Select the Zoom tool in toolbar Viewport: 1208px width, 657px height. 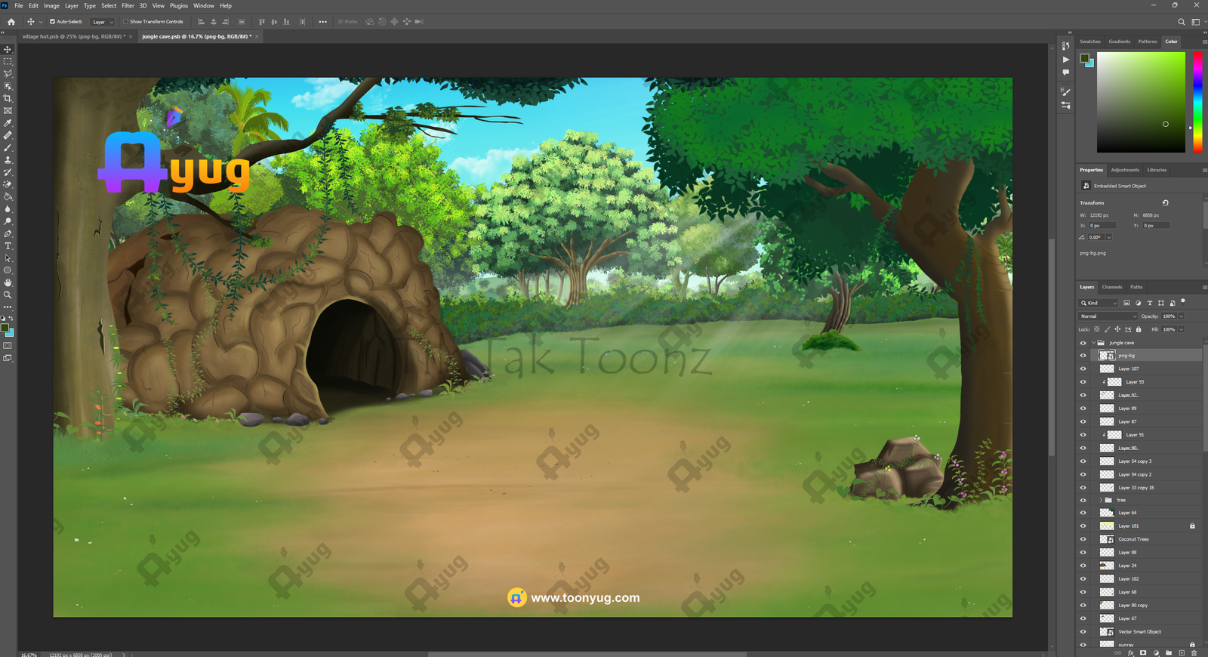(x=8, y=295)
